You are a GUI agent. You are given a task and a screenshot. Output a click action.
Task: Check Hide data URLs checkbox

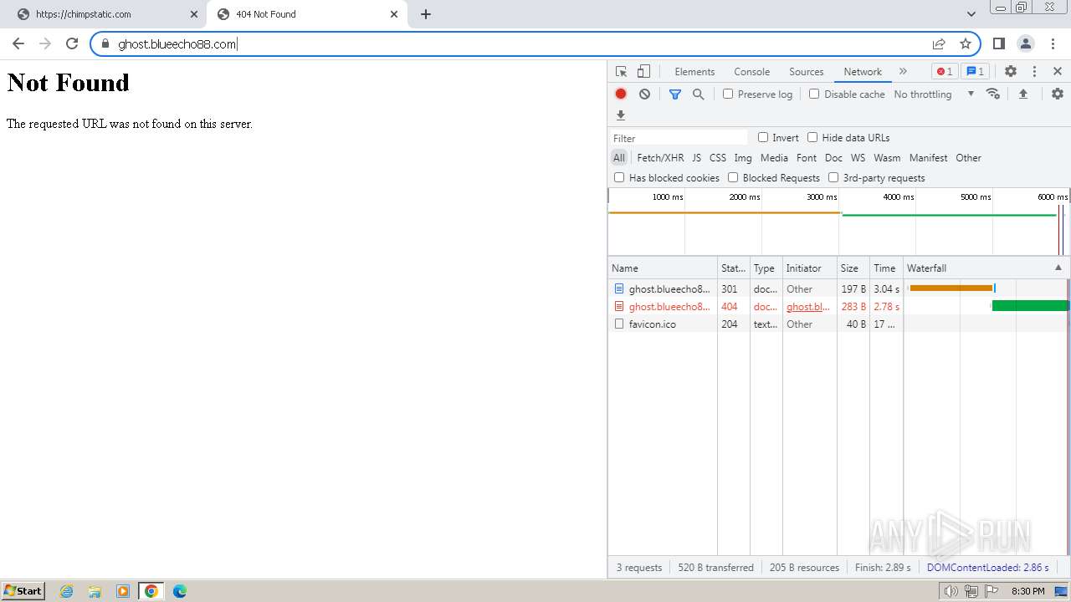pos(812,137)
